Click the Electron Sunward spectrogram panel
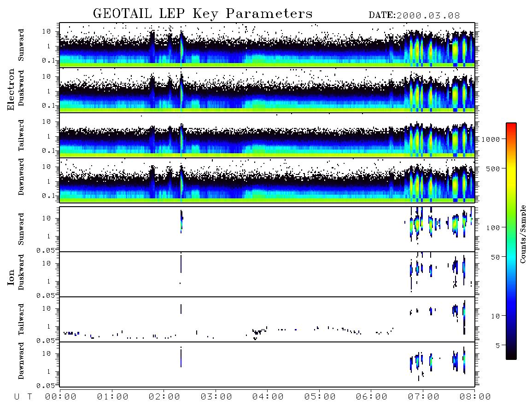 pyautogui.click(x=267, y=45)
